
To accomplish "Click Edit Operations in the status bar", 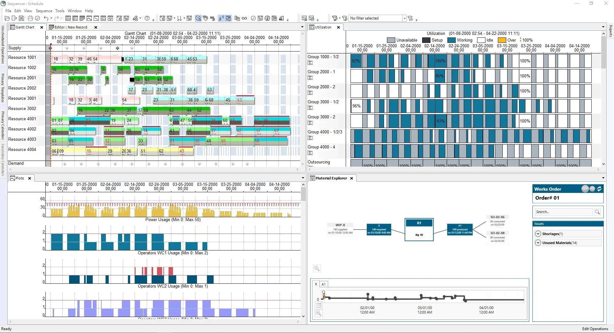I will click(x=595, y=329).
